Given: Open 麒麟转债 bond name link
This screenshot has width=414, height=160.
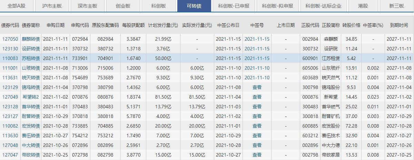Looking at the screenshot, I should [31, 39].
